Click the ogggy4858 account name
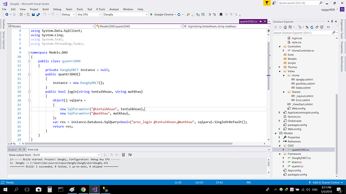Screen dimensions: 346x194 [328, 9]
